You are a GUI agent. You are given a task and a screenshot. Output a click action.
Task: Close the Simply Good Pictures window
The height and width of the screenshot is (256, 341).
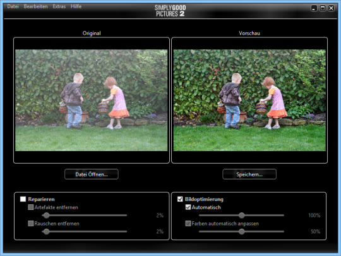tap(332, 8)
